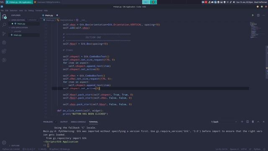Click the first teal workspace switcher box
The image size is (268, 151).
pos(146,2)
